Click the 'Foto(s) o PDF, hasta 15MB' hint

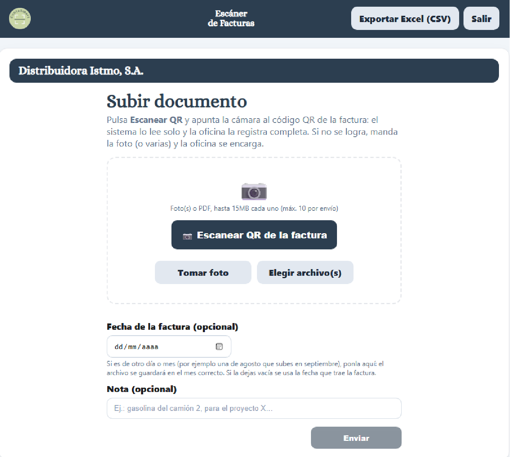click(254, 208)
